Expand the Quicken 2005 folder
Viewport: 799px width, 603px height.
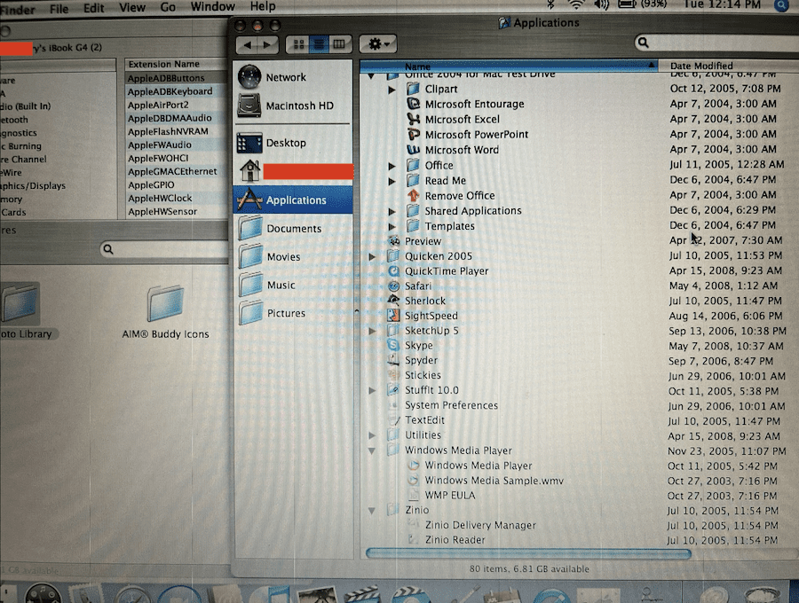pyautogui.click(x=373, y=256)
